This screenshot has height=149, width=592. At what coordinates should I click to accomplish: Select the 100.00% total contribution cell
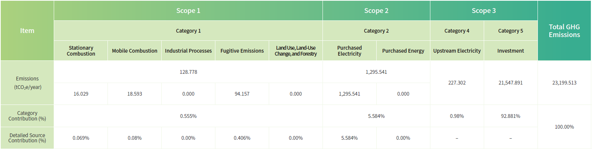(x=564, y=127)
